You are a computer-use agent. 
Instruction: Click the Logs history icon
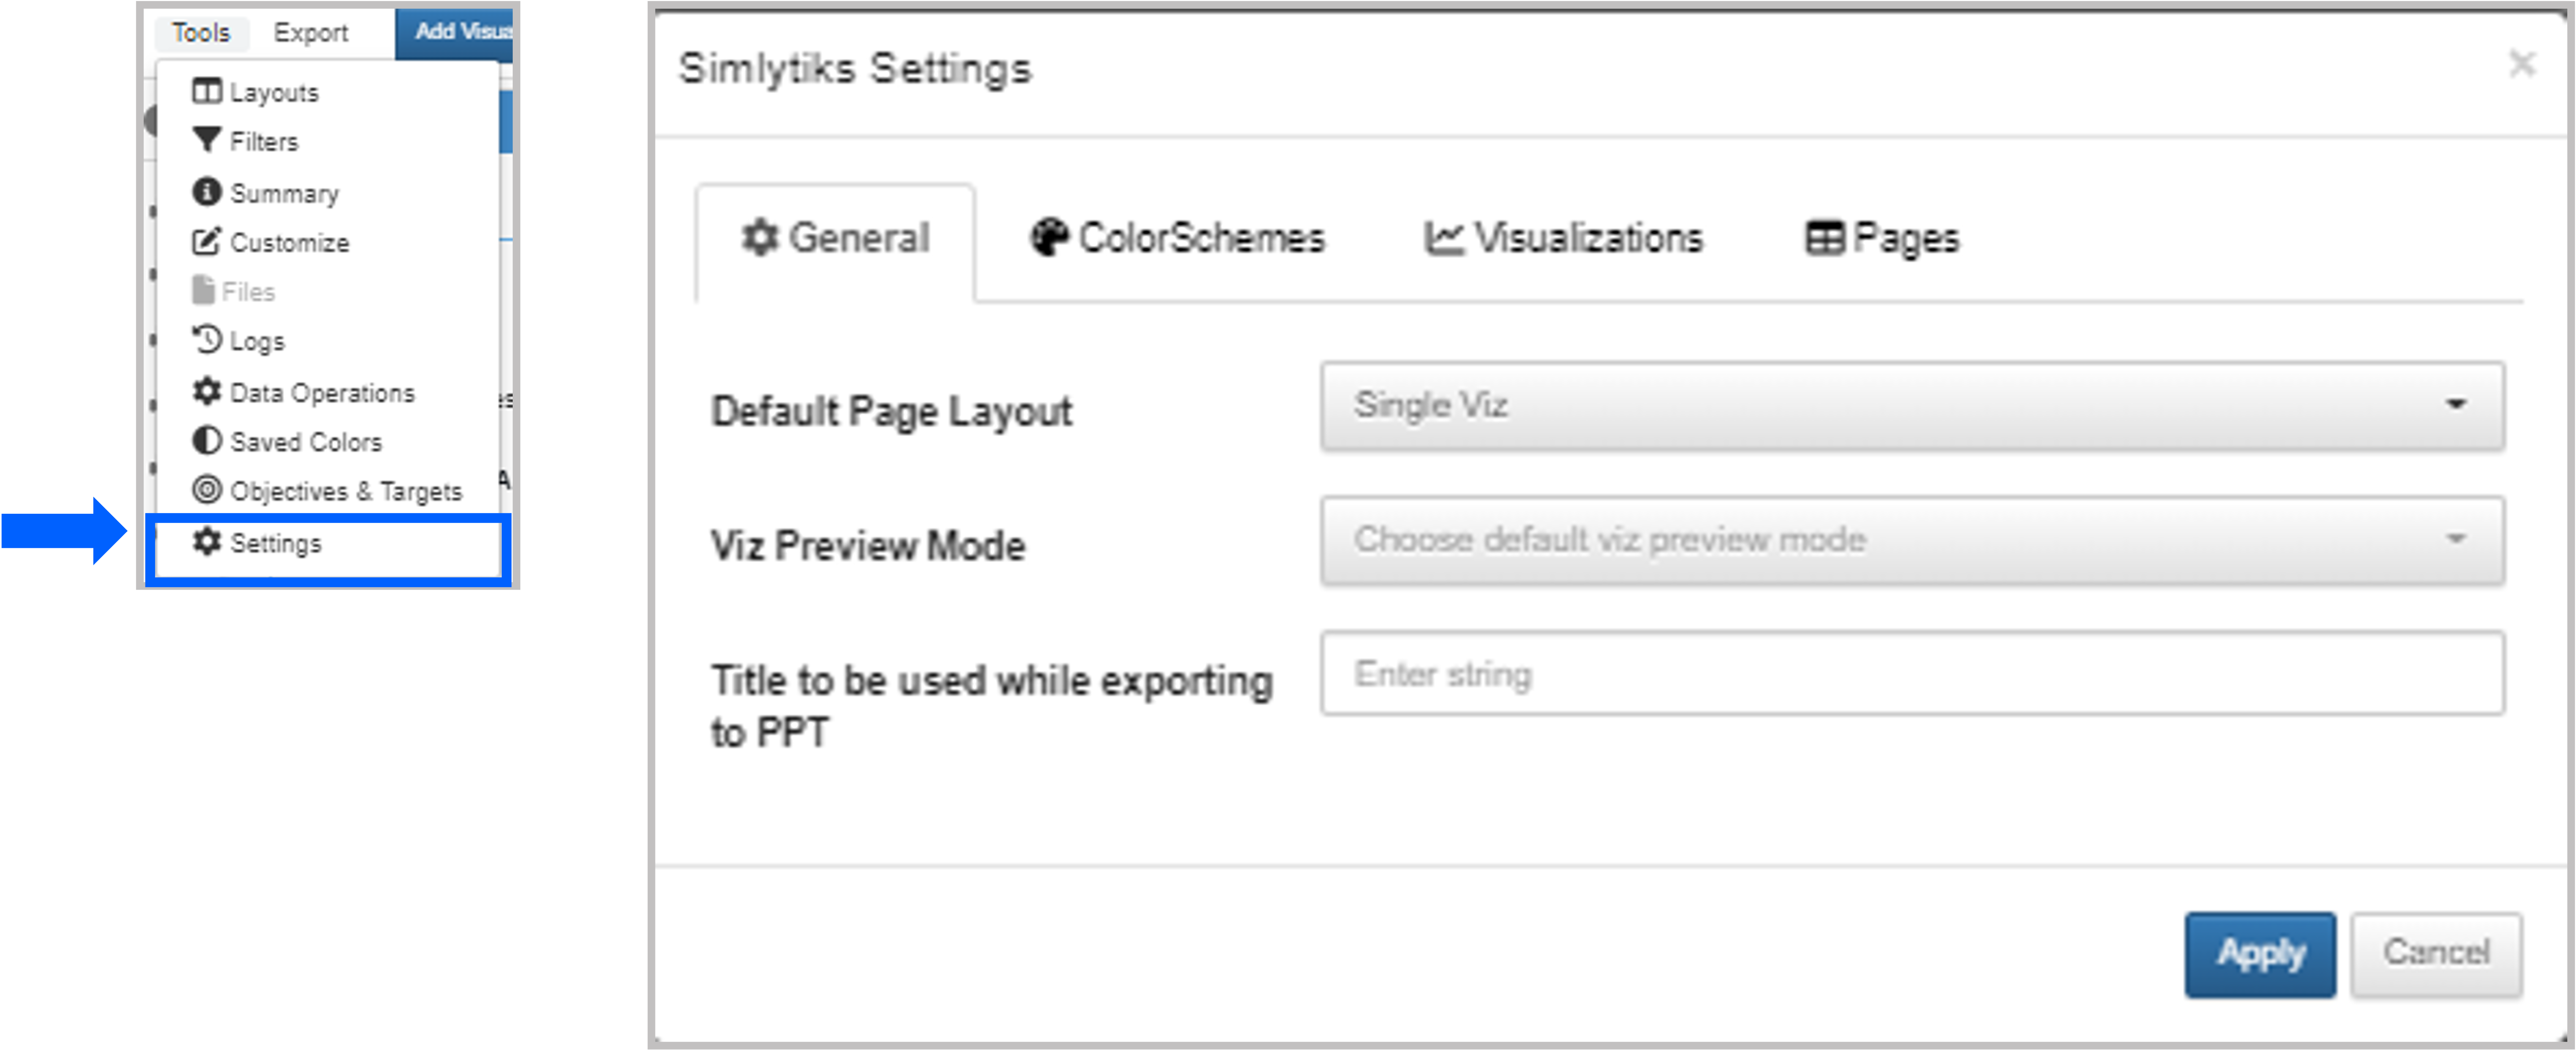[x=206, y=340]
